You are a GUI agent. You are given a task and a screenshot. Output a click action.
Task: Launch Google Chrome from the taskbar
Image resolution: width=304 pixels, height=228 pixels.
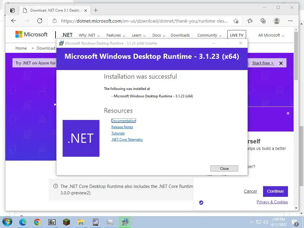point(37,222)
